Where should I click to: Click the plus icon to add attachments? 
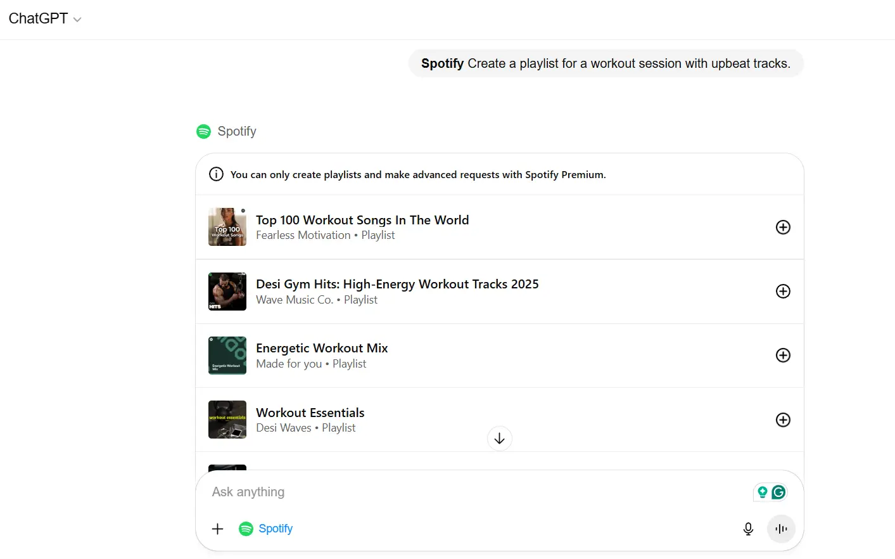(x=217, y=529)
